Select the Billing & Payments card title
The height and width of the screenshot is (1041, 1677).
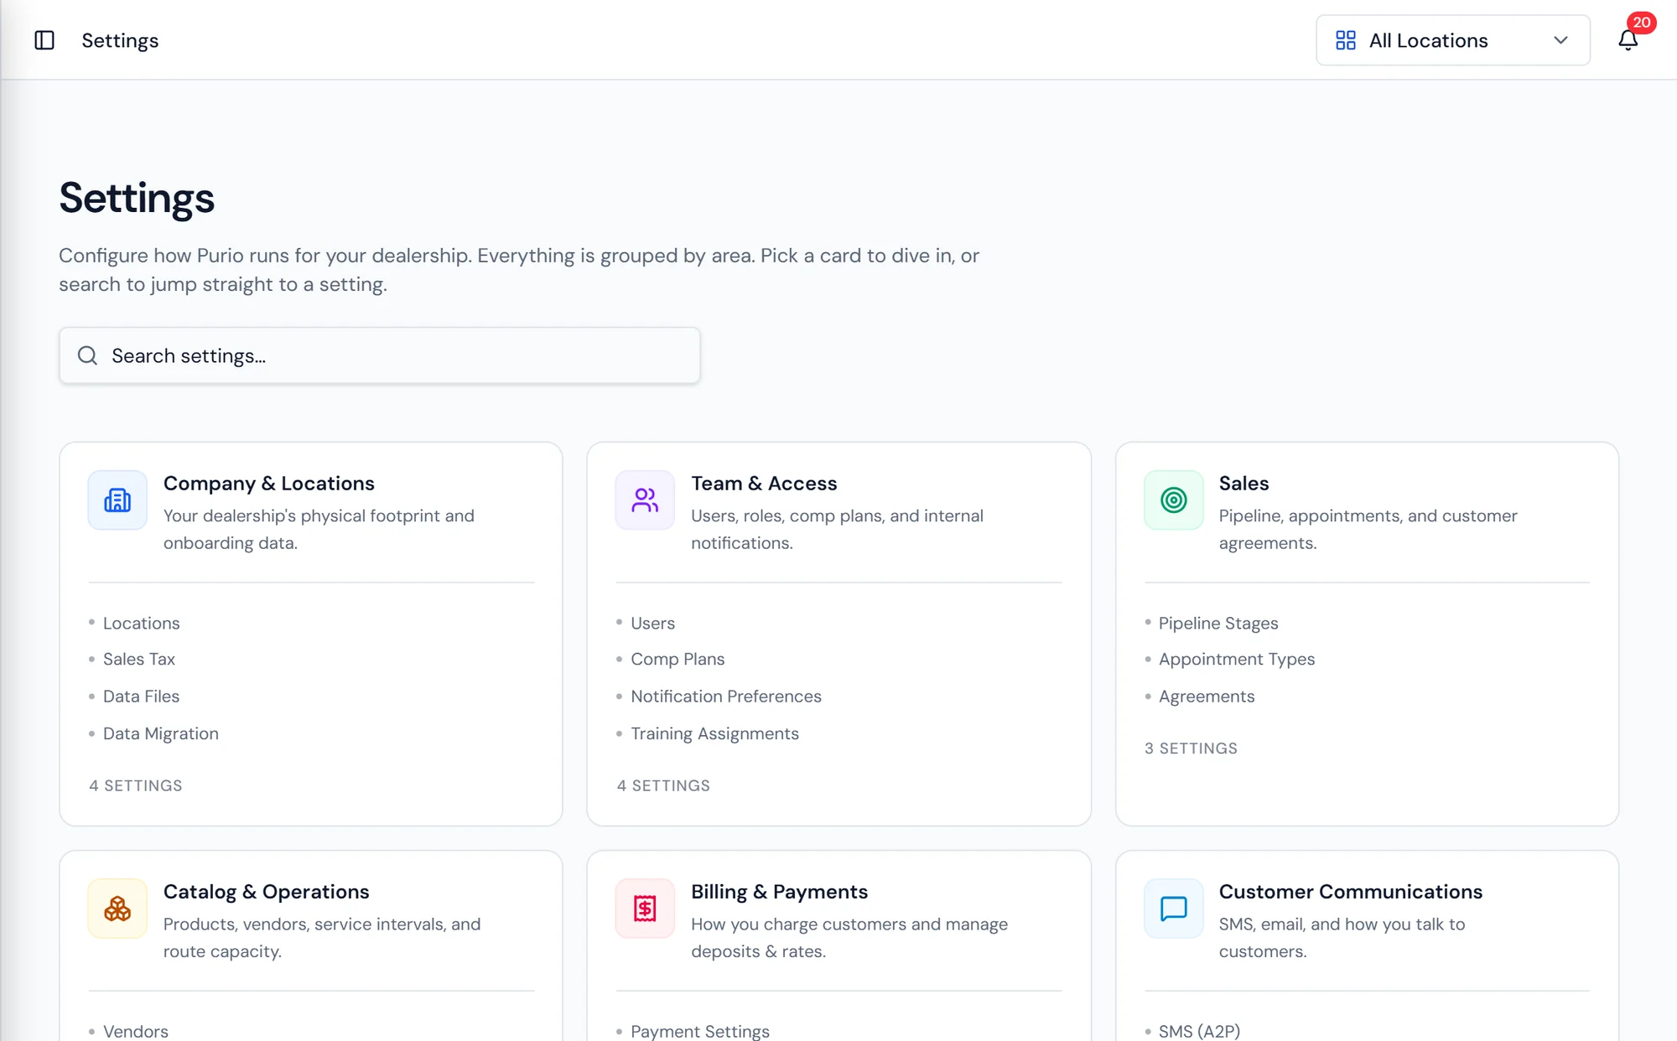pyautogui.click(x=779, y=891)
